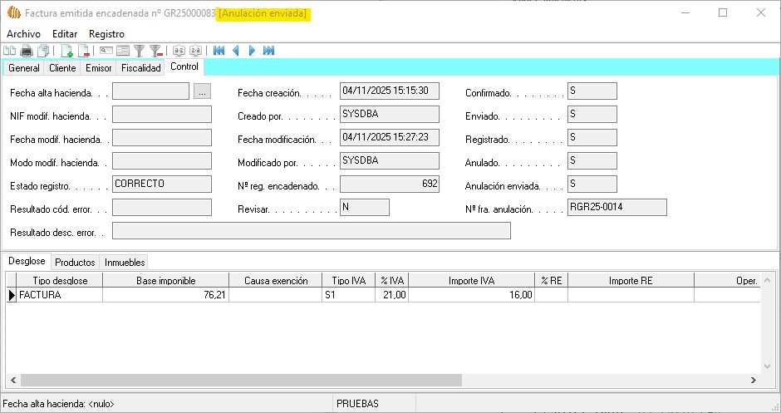Delete record using red minus page icon
Viewport: 781px width, 413px height.
point(84,51)
